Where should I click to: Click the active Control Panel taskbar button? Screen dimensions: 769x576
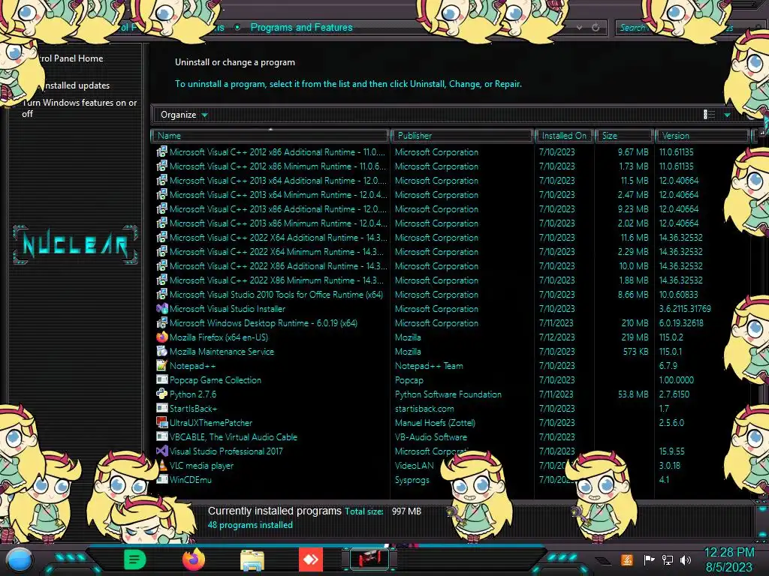(x=369, y=559)
